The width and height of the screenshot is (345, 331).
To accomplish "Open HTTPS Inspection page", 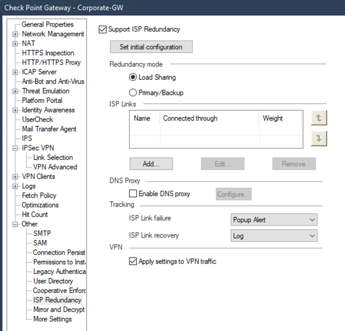I will tap(48, 53).
